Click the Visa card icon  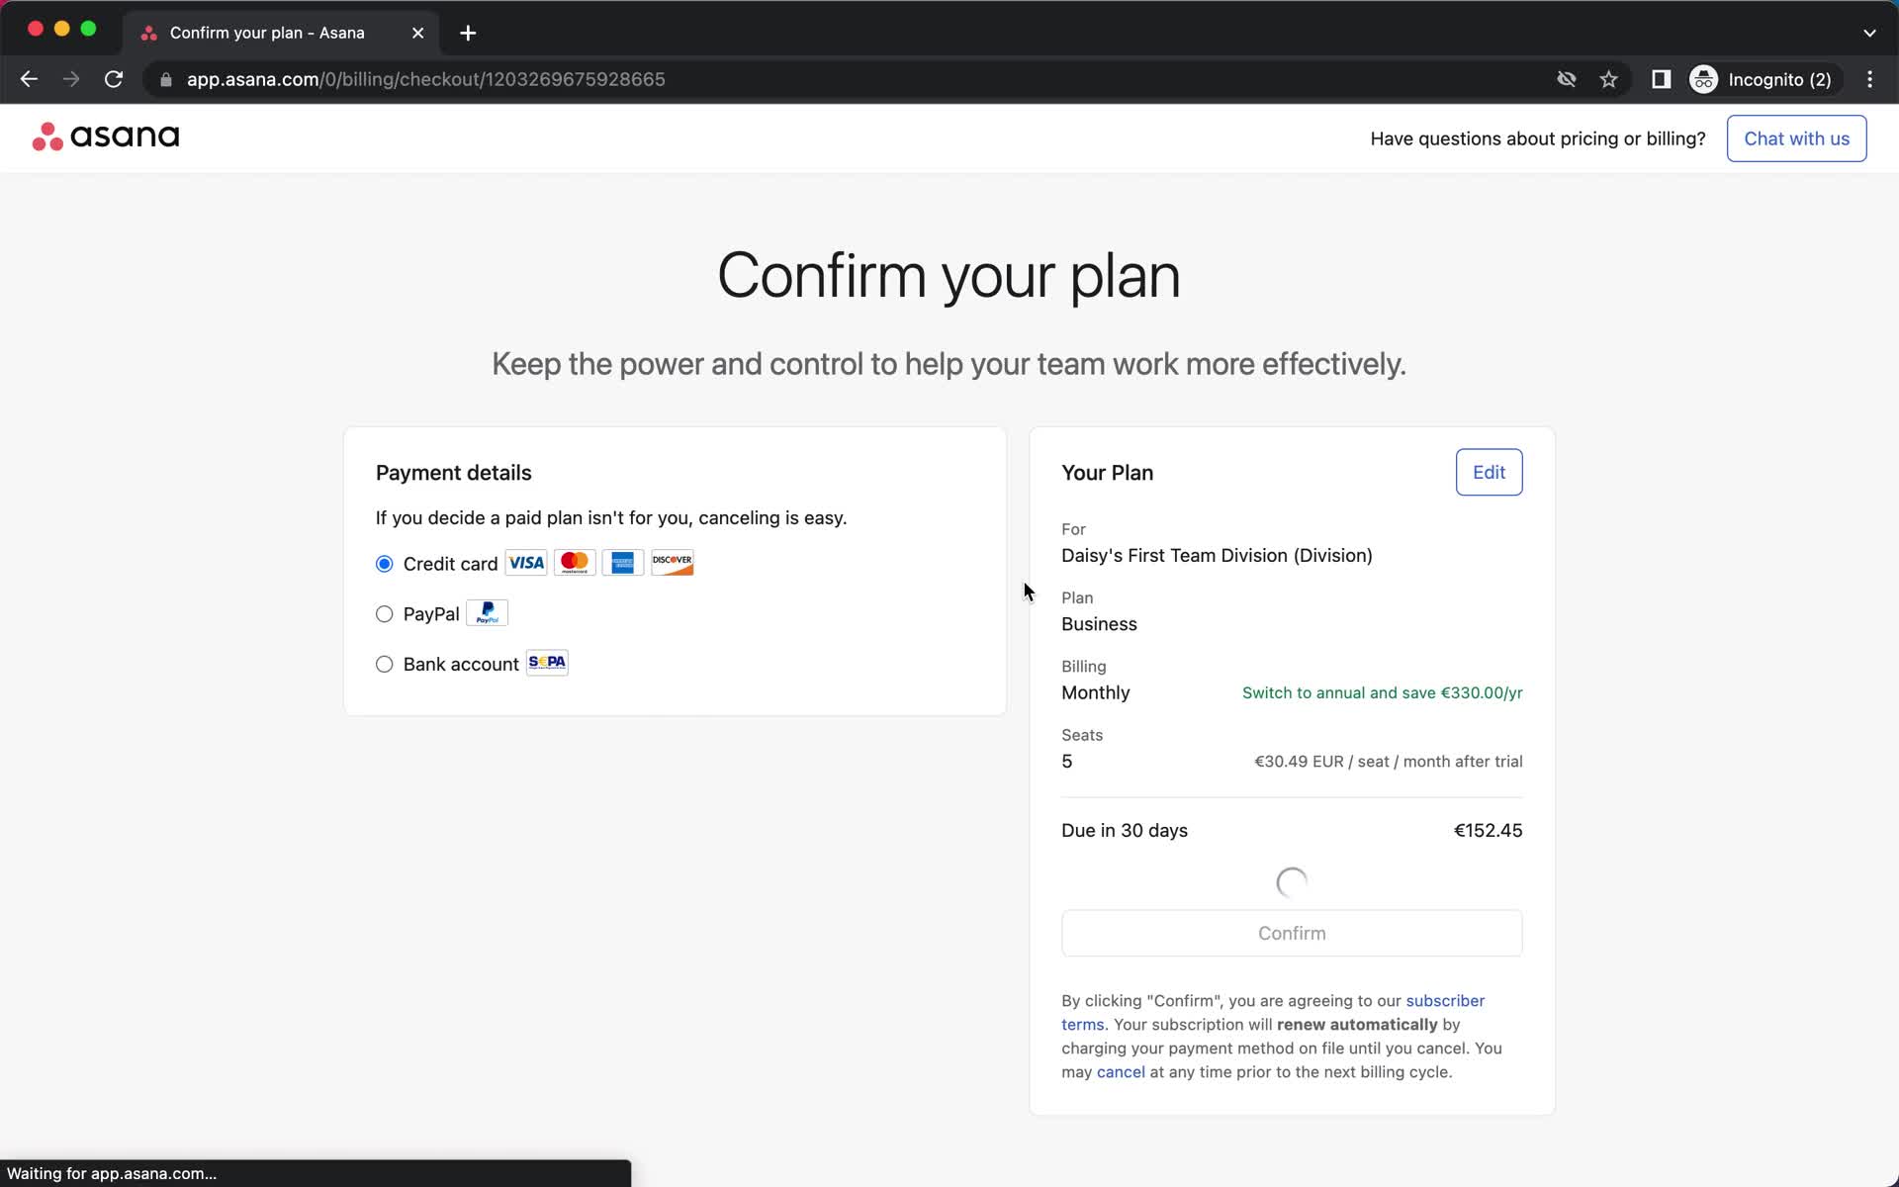[x=526, y=563]
